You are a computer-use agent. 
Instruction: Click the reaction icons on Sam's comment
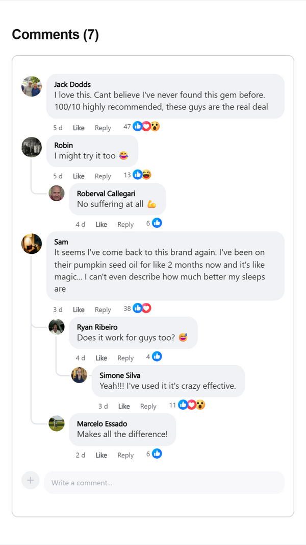point(142,308)
